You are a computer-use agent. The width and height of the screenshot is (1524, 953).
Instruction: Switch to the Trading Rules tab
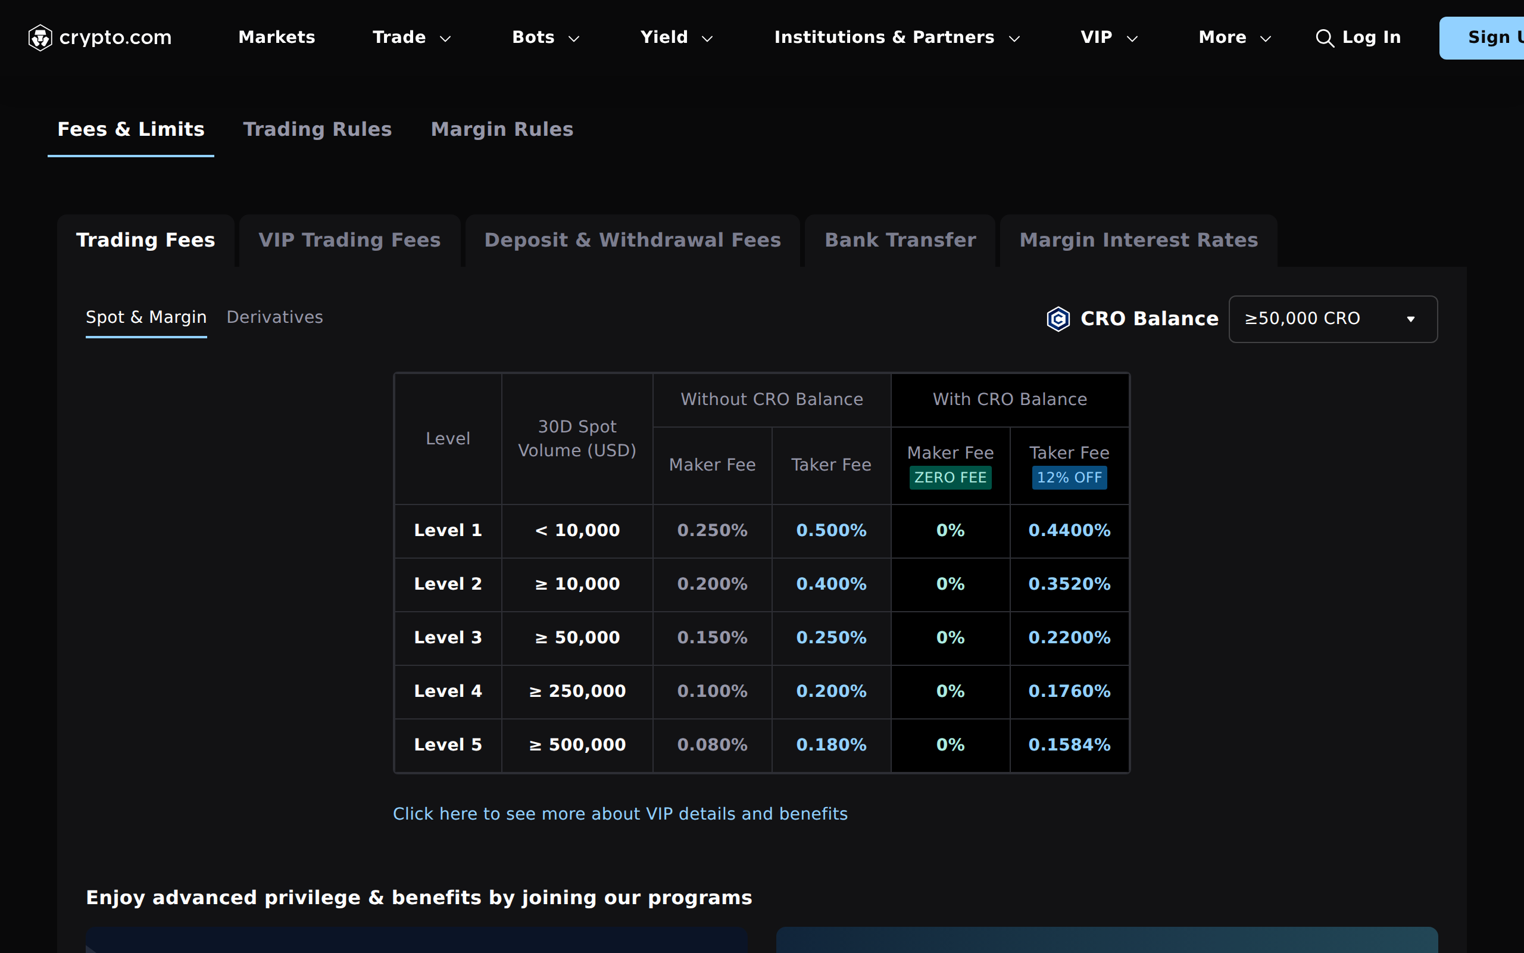click(317, 129)
